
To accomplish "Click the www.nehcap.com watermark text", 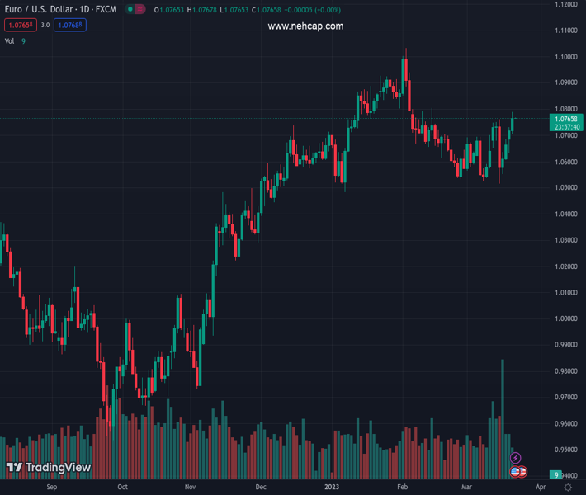I will [305, 26].
